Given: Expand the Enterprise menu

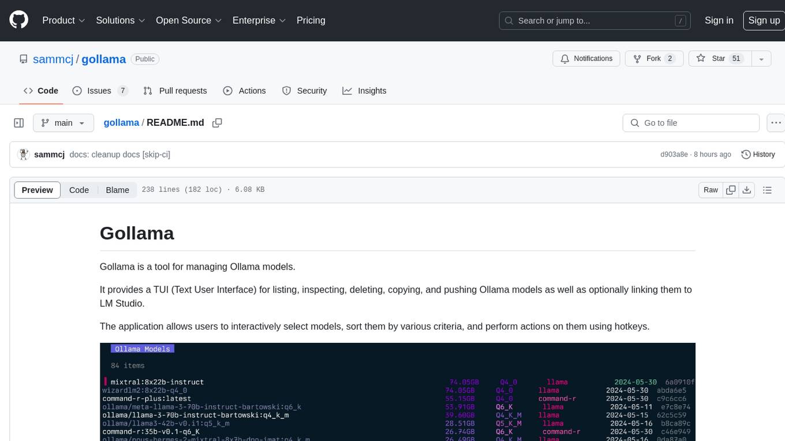Looking at the screenshot, I should [259, 20].
